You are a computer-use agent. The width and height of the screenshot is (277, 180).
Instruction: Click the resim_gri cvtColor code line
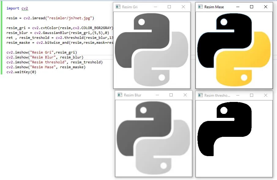60,28
